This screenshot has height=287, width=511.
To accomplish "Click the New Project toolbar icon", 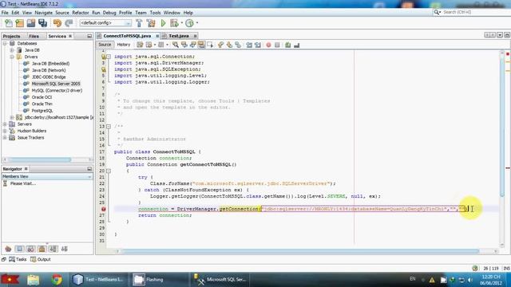I will [x=19, y=23].
